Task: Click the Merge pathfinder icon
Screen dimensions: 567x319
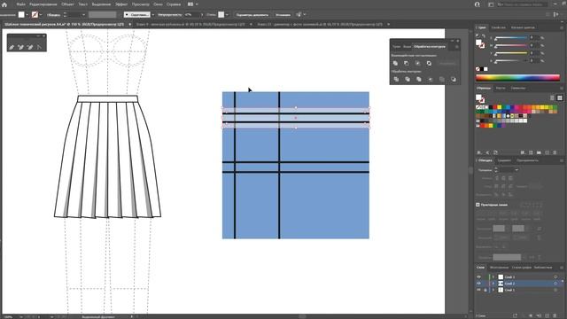Action: [419, 79]
